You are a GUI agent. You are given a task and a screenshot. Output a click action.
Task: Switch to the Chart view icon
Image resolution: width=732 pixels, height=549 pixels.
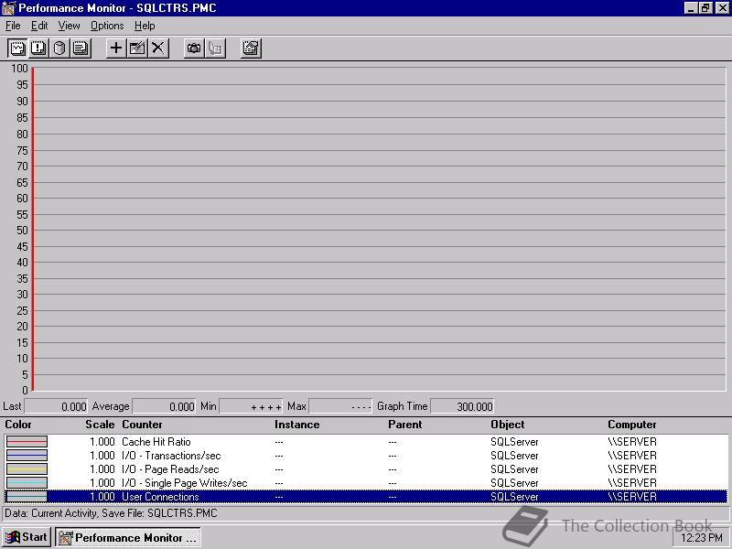pos(17,48)
